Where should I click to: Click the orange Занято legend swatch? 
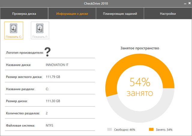point(151,130)
